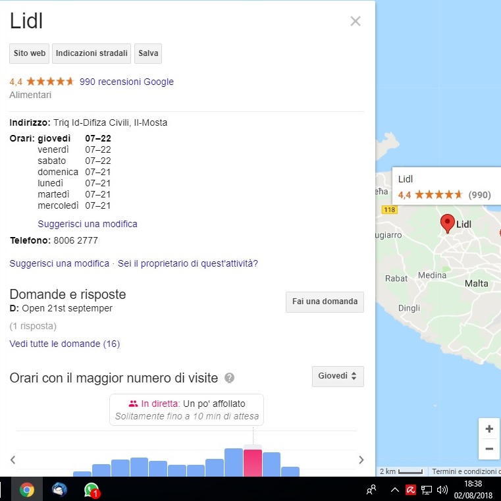Click the Malta label on map
This screenshot has height=501, width=501.
[x=476, y=283]
